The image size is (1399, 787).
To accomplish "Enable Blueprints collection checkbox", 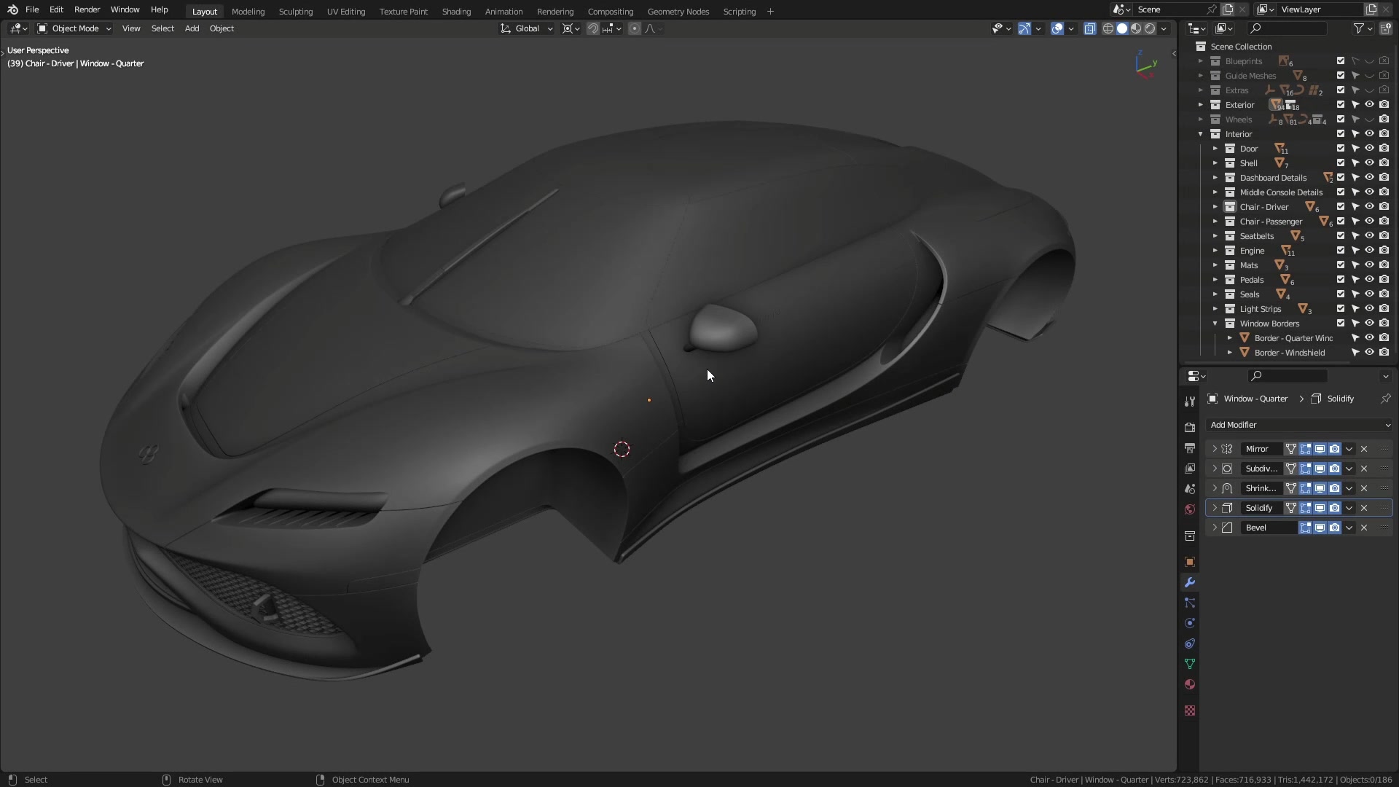I will click(1341, 60).
